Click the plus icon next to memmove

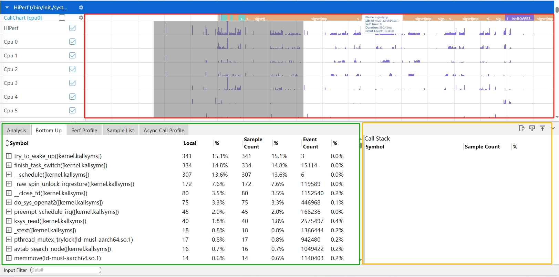click(9, 258)
